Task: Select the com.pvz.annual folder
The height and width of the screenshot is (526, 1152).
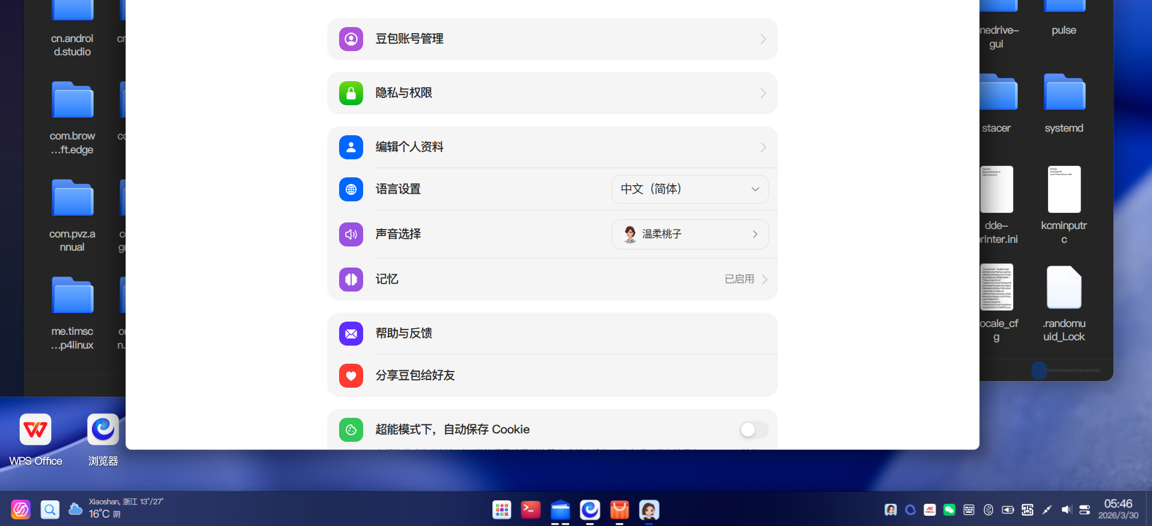Action: [x=72, y=216]
